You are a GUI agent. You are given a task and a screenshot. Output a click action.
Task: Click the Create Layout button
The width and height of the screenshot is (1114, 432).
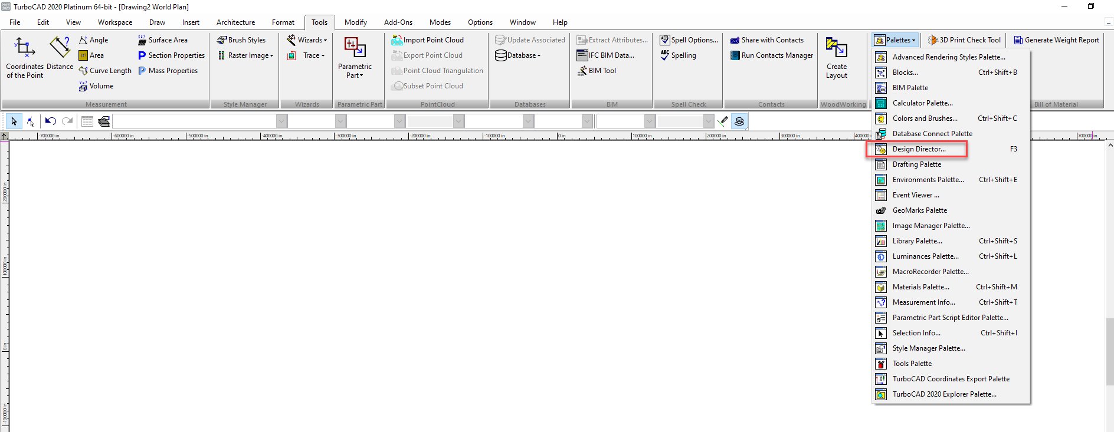tap(837, 58)
